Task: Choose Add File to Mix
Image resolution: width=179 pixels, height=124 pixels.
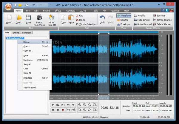Action: [35, 88]
